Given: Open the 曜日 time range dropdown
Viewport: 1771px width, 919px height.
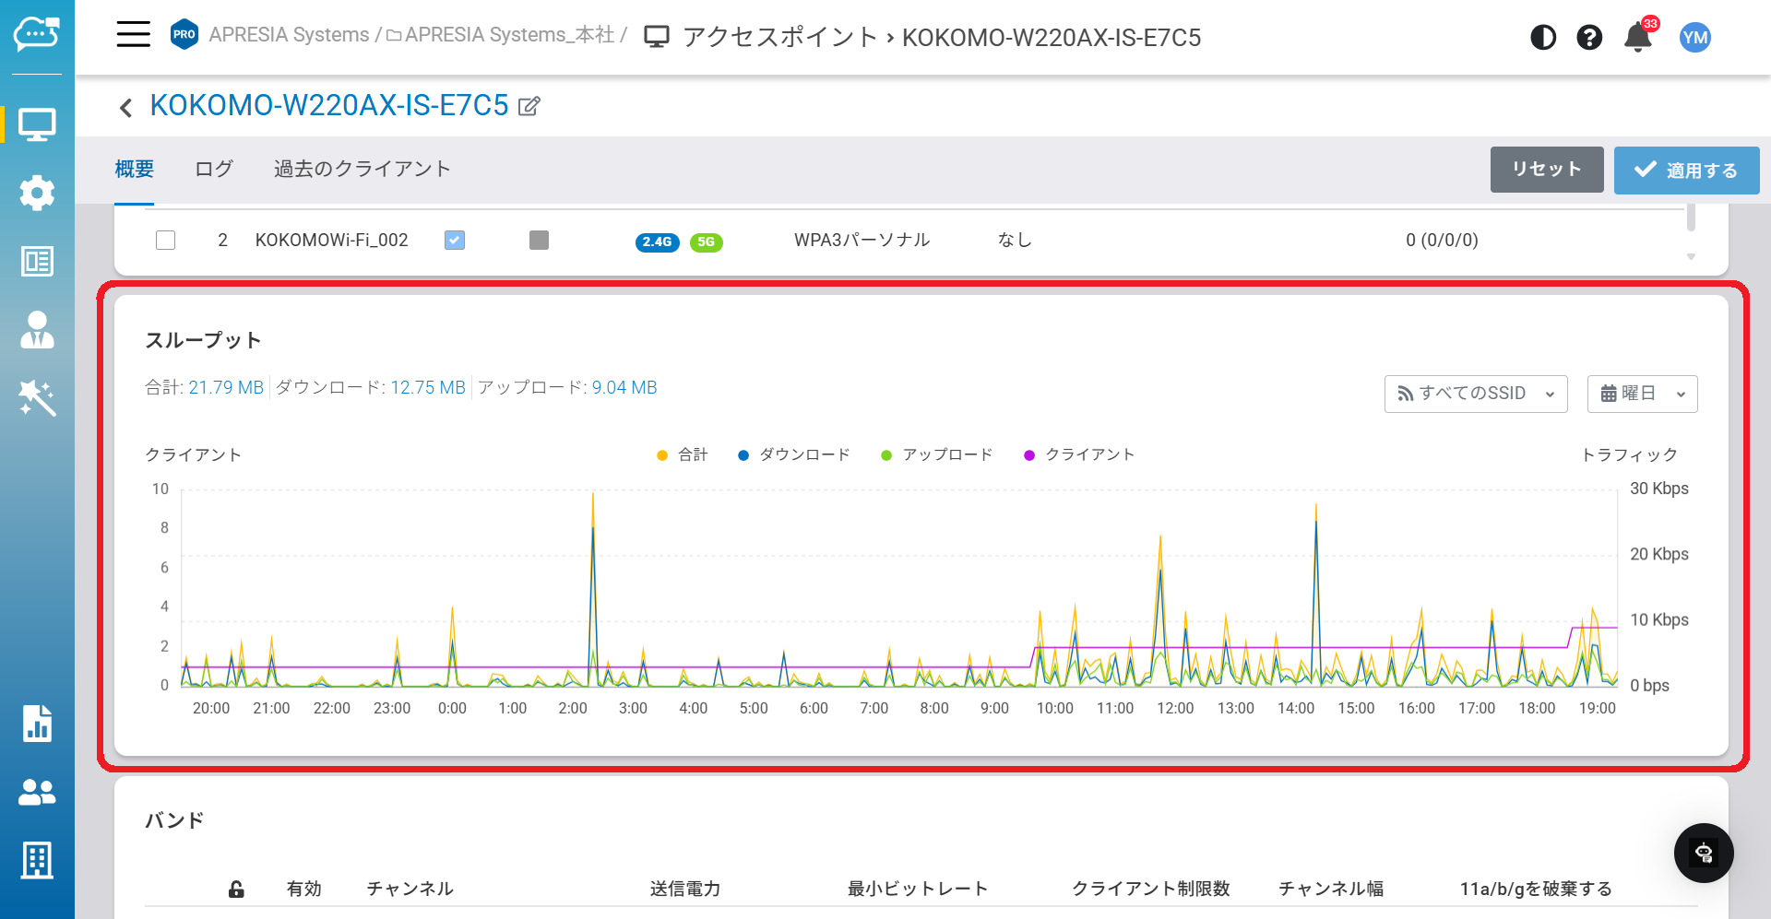Looking at the screenshot, I should coord(1642,394).
